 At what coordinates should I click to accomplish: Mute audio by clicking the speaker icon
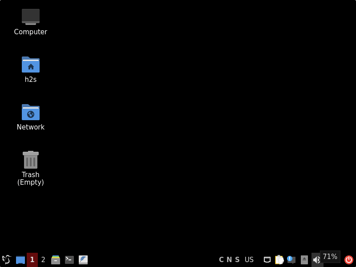316,259
